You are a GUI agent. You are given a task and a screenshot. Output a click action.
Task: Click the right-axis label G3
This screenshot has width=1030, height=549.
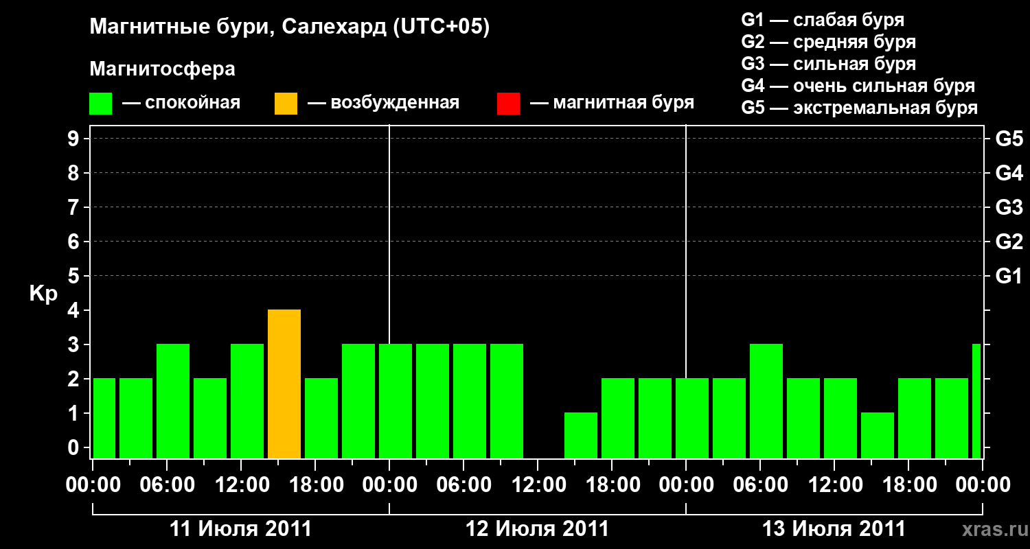pos(1009,207)
